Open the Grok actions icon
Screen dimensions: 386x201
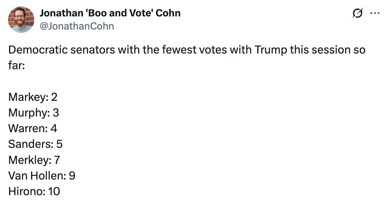(x=357, y=13)
